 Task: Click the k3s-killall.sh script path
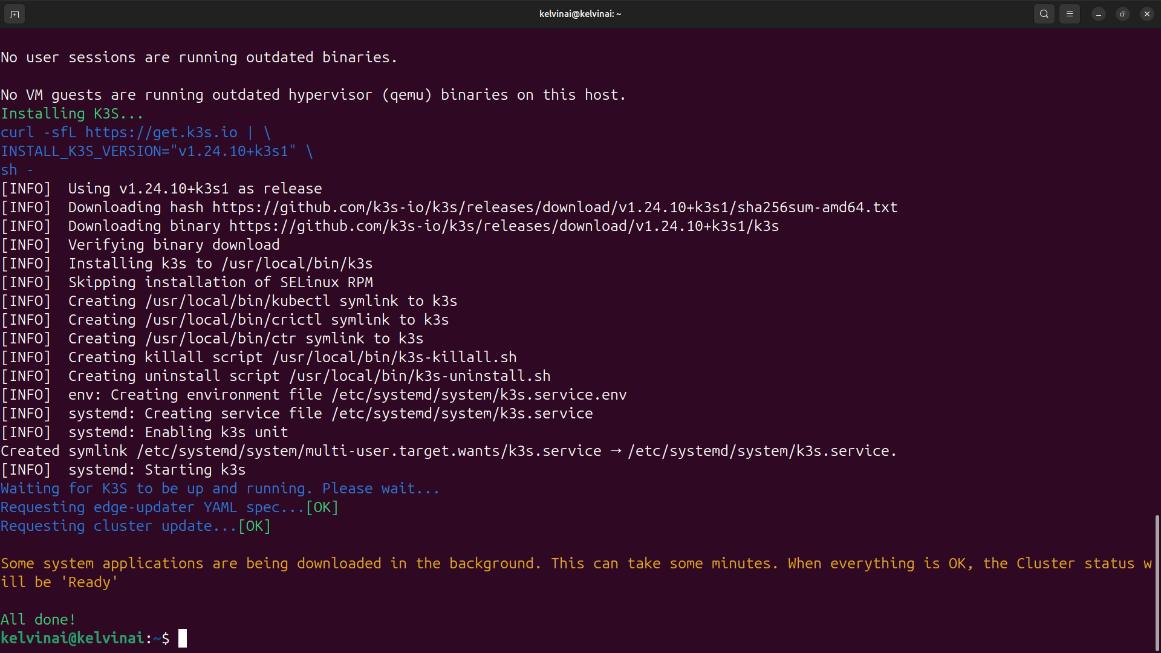pyautogui.click(x=394, y=357)
